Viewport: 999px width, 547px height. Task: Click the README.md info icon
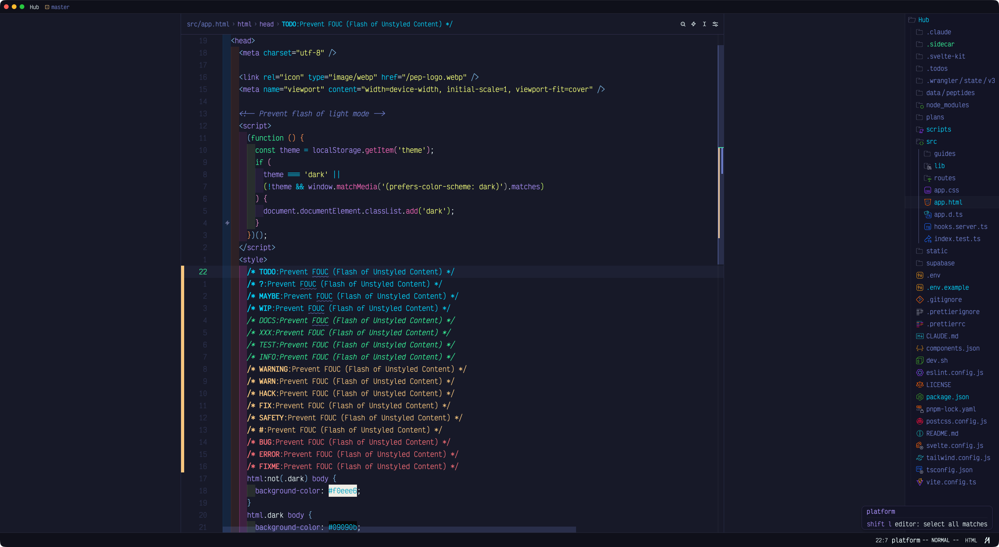pyautogui.click(x=920, y=434)
